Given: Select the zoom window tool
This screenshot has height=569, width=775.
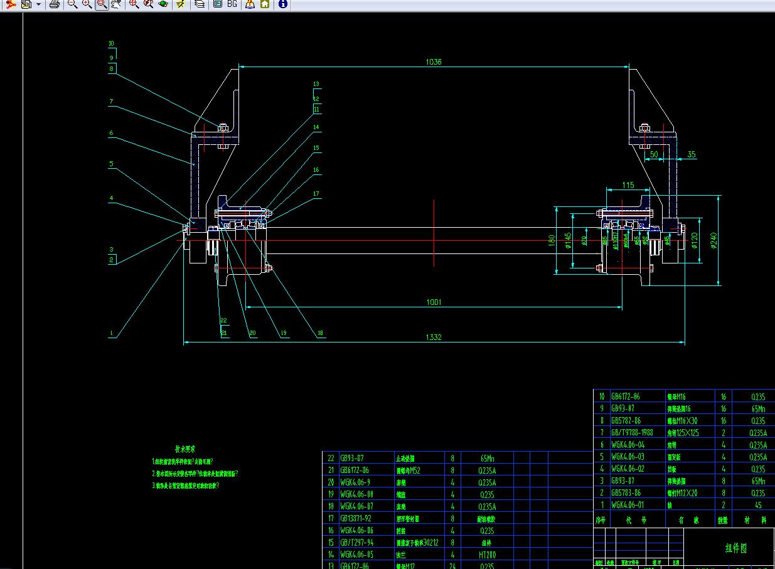Looking at the screenshot, I should pos(102,4).
